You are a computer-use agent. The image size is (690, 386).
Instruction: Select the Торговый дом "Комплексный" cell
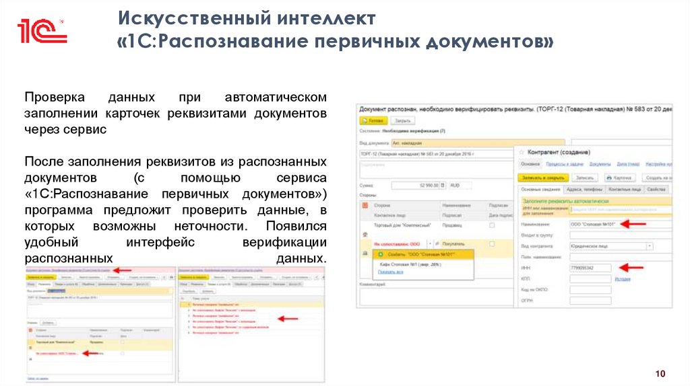[402, 225]
